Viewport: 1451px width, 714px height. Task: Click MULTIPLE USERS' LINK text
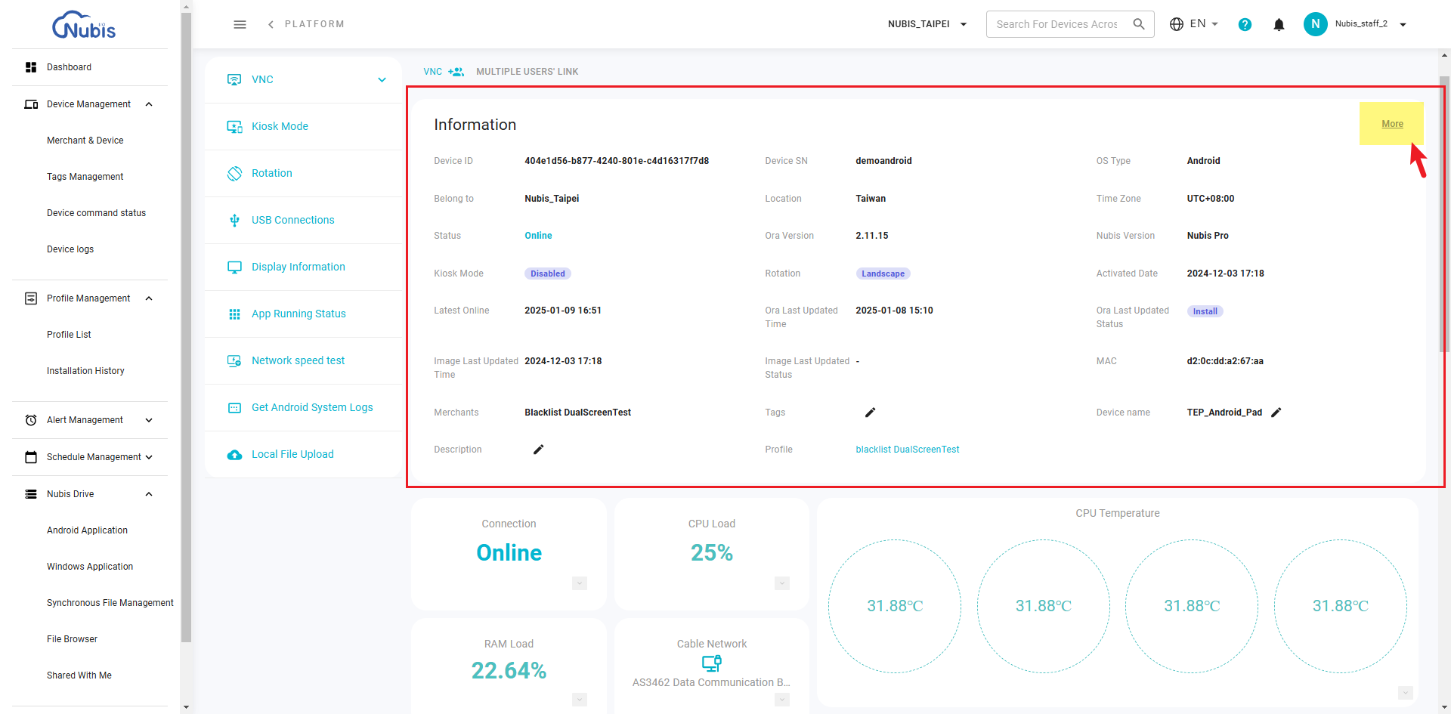tap(527, 72)
